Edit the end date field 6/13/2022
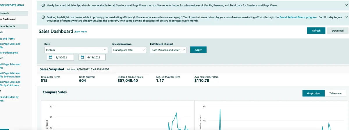Viewport: 349px width, 130px height. tap(96, 57)
